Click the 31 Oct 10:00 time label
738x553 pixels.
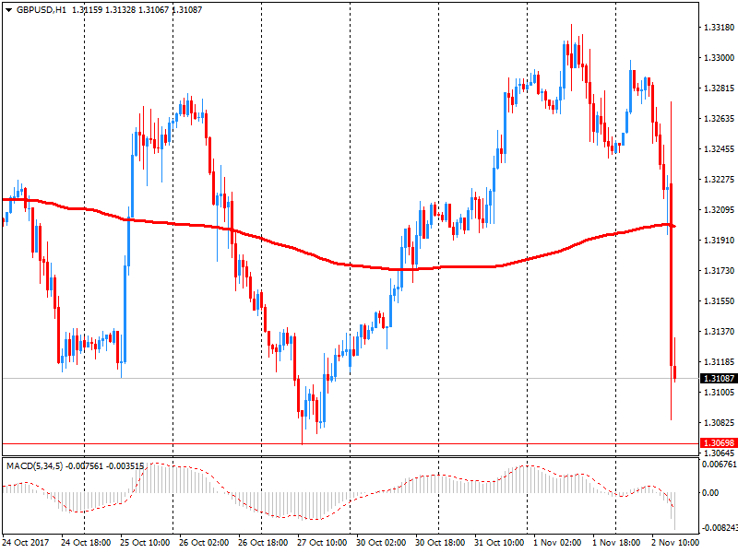pyautogui.click(x=499, y=543)
